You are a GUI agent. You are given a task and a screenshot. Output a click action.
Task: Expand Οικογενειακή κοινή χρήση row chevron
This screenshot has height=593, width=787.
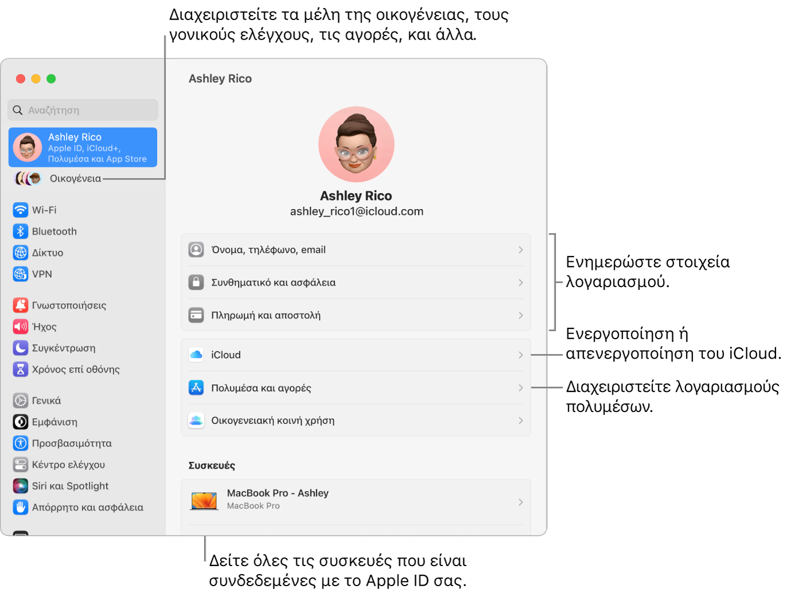coord(520,421)
